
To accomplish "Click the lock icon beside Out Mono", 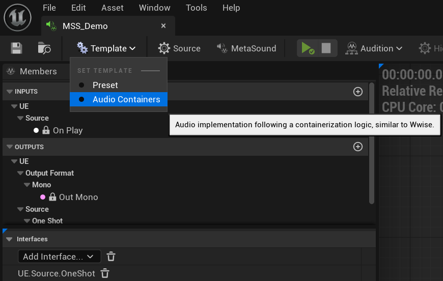I will (52, 196).
